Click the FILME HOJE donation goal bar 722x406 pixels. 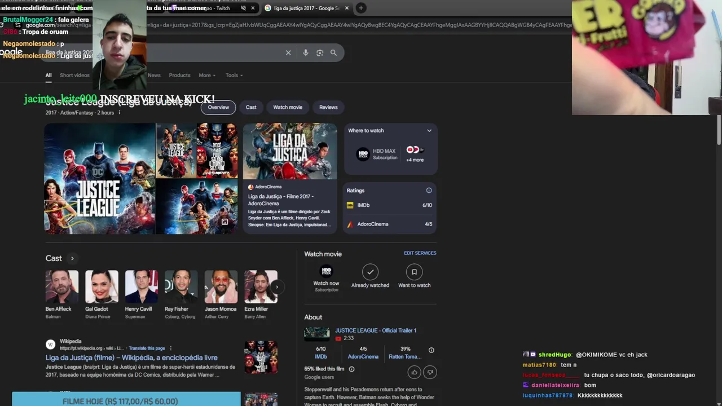click(x=126, y=399)
